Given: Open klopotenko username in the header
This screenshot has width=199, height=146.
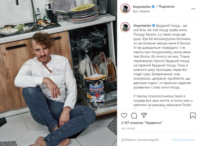Looking at the screenshot, I should 142,7.
